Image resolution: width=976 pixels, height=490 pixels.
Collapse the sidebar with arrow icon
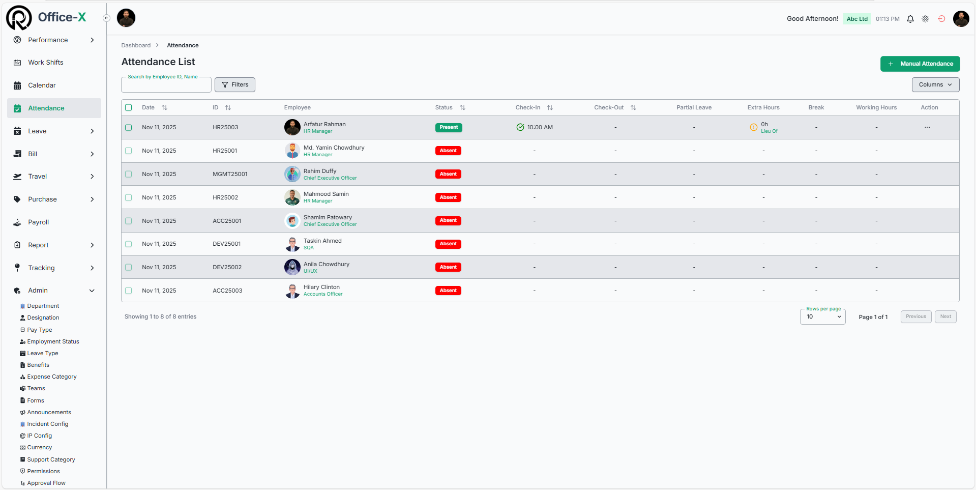coord(106,18)
